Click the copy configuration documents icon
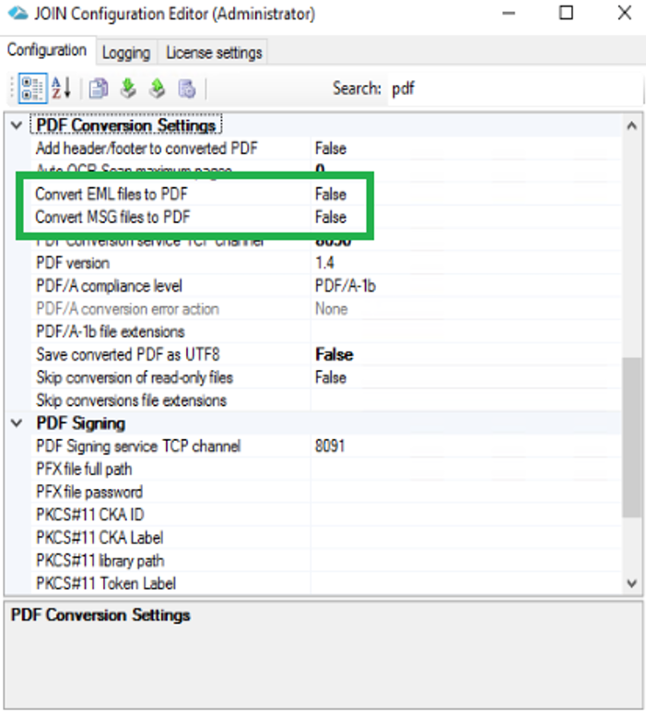 click(x=98, y=89)
